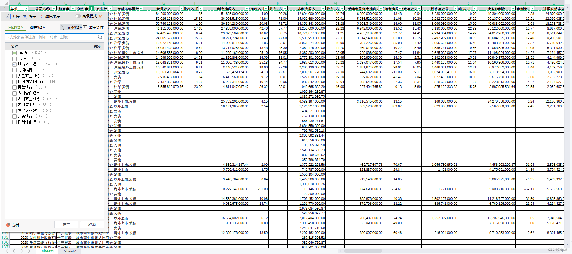
Task: Click cell containing 重庆三峡银行股份
Action: (43, 243)
